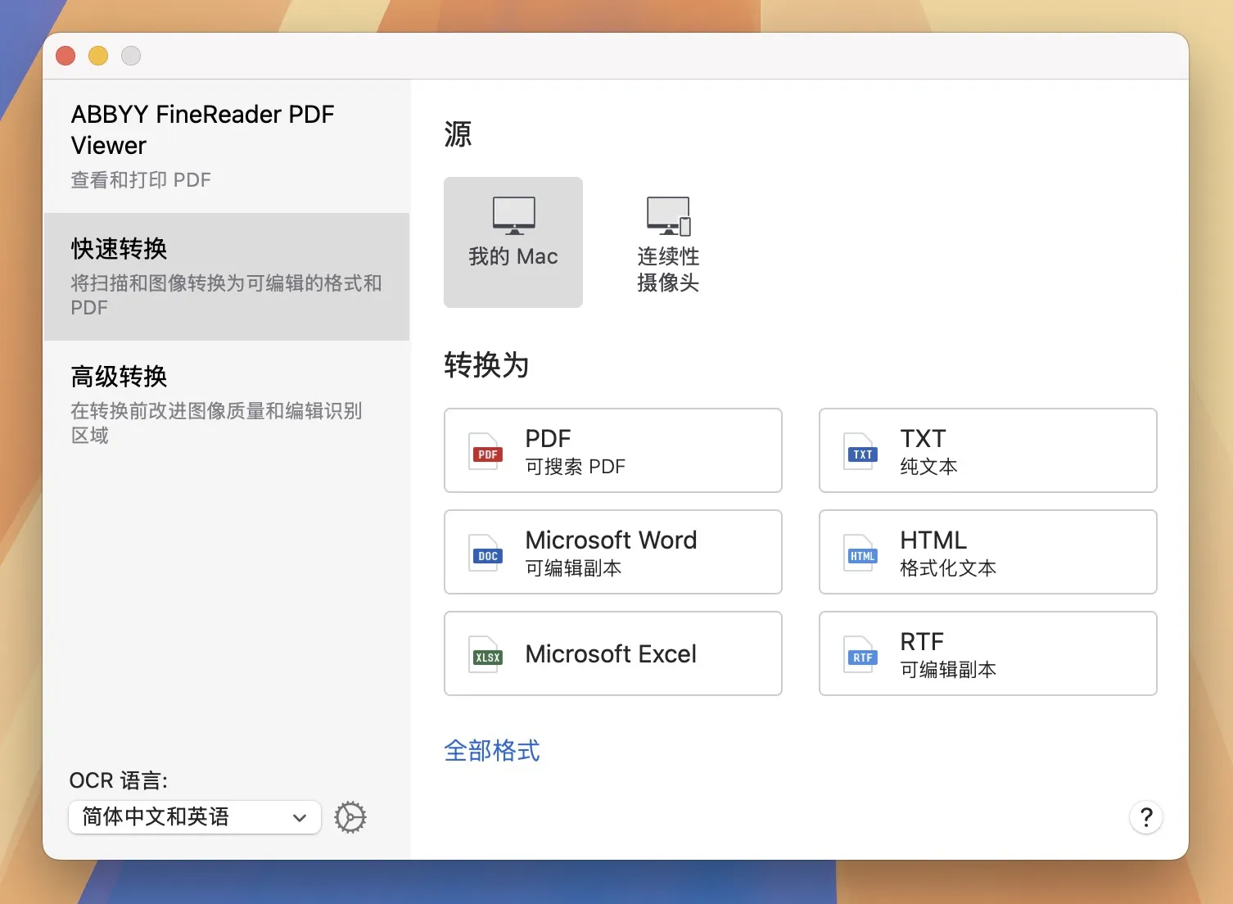Image resolution: width=1233 pixels, height=904 pixels.
Task: Click the TXT file icon
Action: pyautogui.click(x=861, y=451)
